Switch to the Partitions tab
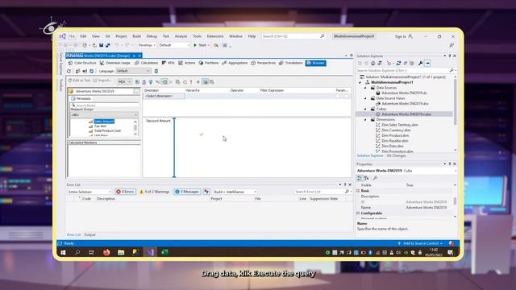 (209, 63)
